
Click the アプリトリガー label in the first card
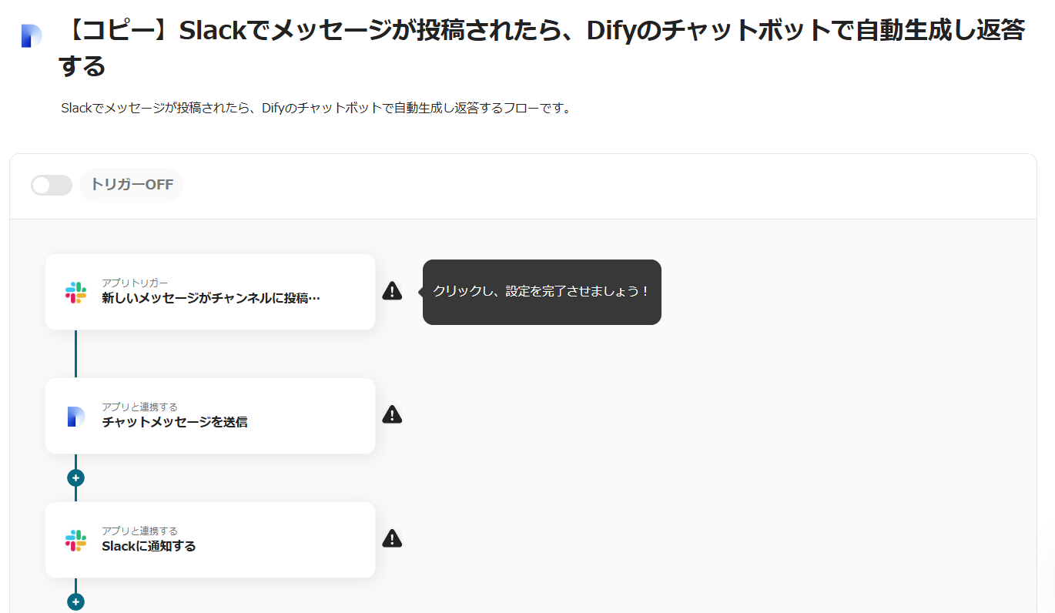135,283
